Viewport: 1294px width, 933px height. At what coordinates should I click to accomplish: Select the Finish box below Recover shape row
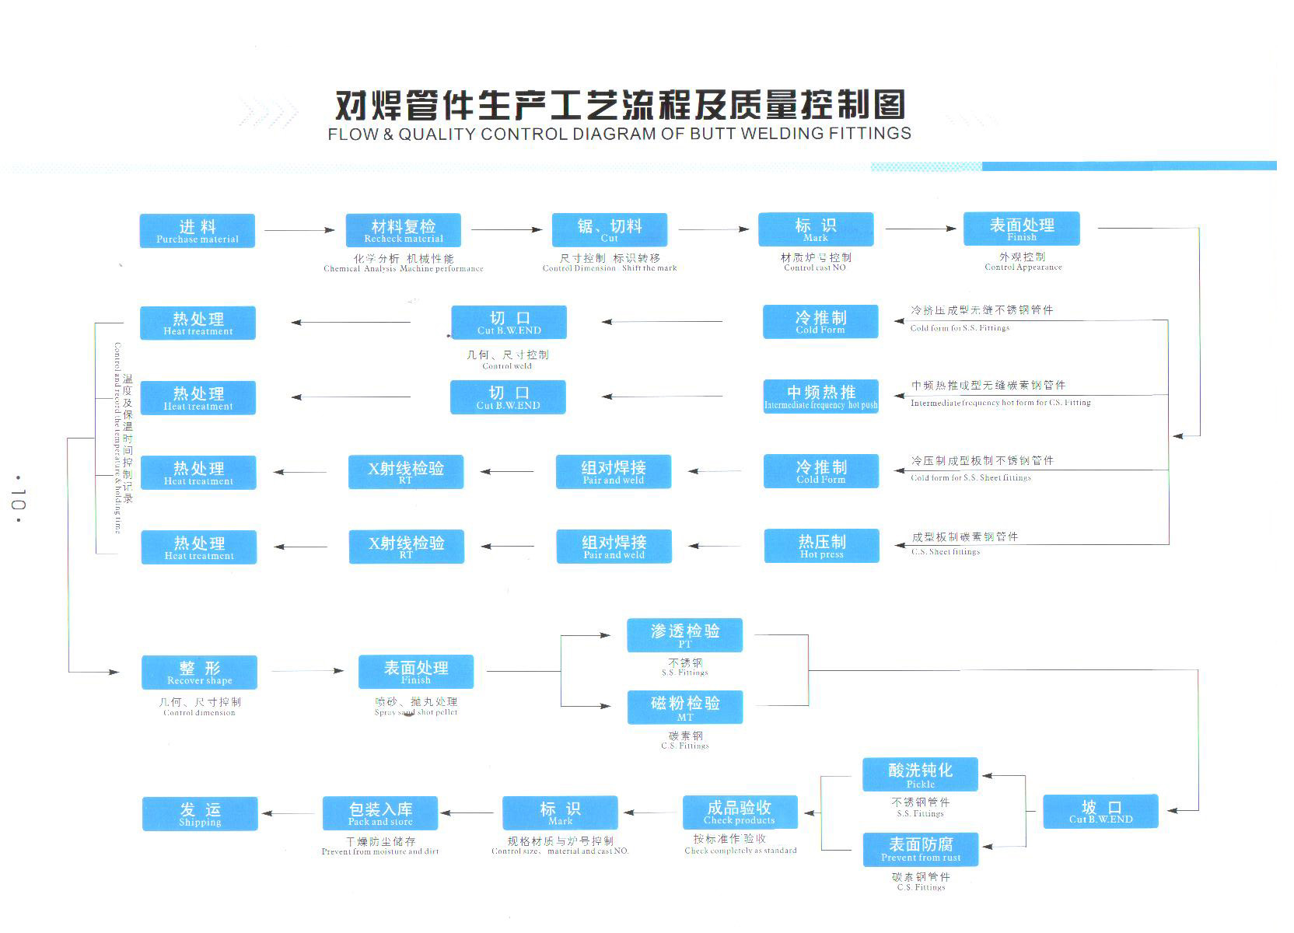tap(416, 673)
